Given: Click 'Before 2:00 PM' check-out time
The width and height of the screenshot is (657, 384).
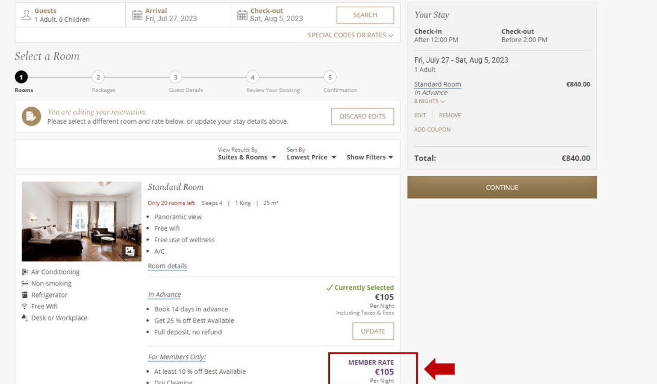Looking at the screenshot, I should coord(524,40).
